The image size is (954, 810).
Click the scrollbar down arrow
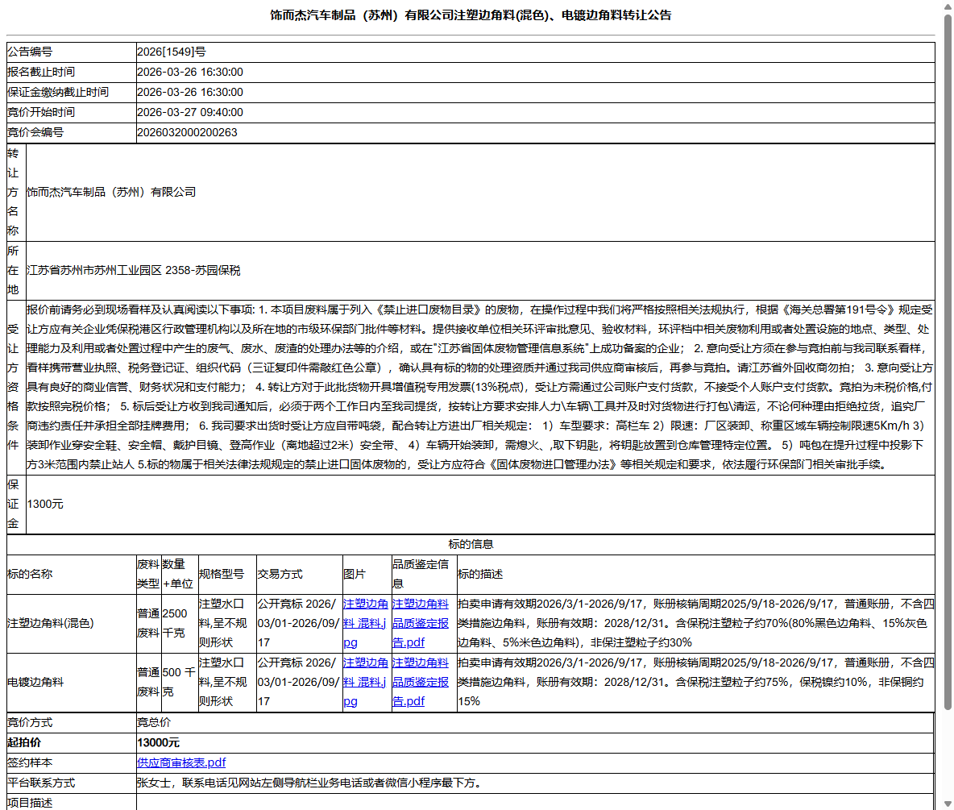[x=947, y=804]
